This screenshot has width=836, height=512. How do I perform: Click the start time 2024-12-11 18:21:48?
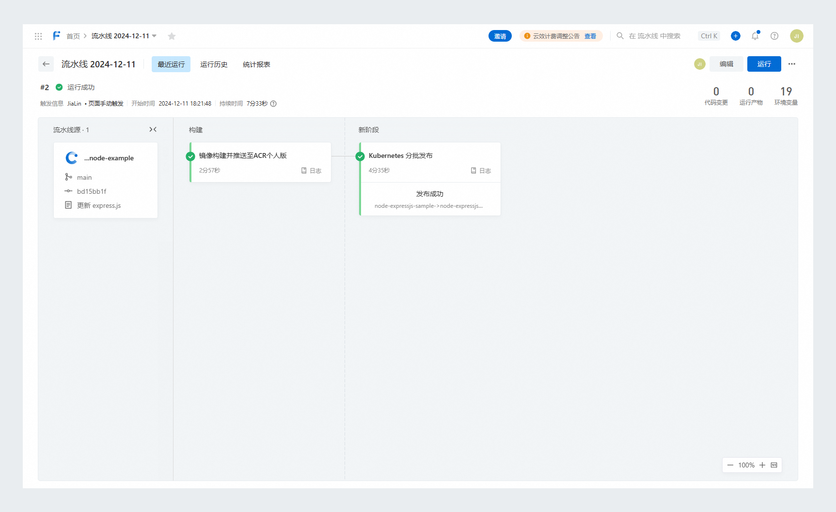tap(185, 104)
